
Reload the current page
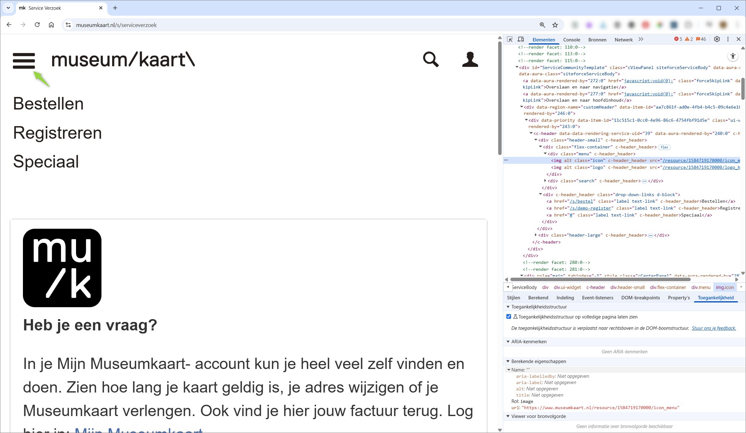(x=37, y=25)
